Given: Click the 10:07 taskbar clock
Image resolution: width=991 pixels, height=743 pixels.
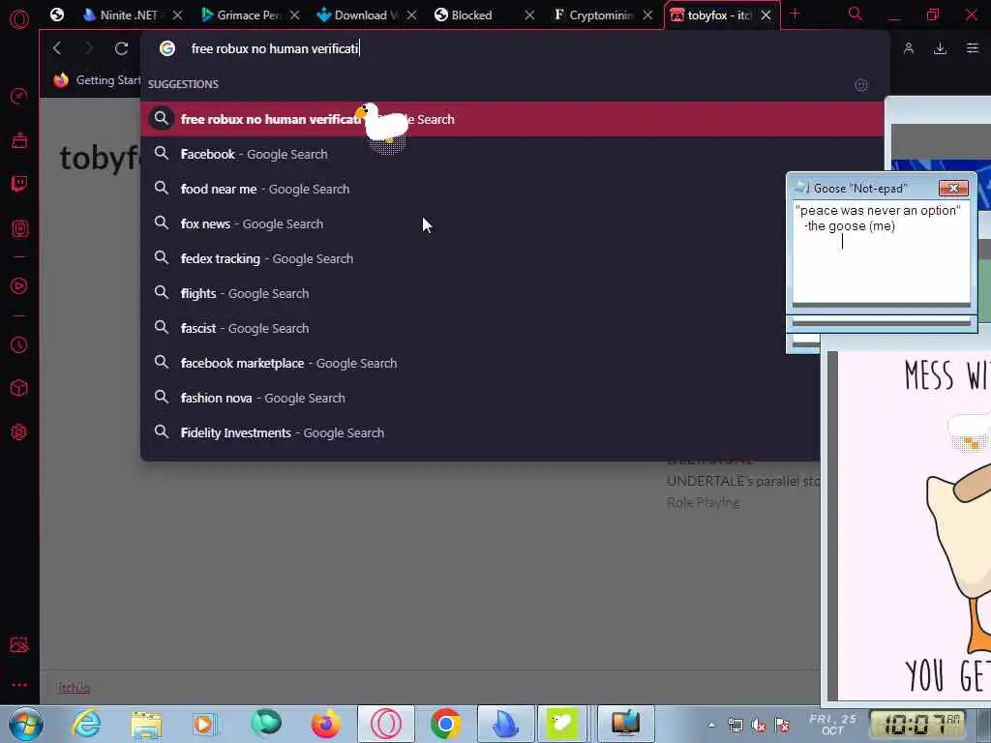Looking at the screenshot, I should point(917,724).
